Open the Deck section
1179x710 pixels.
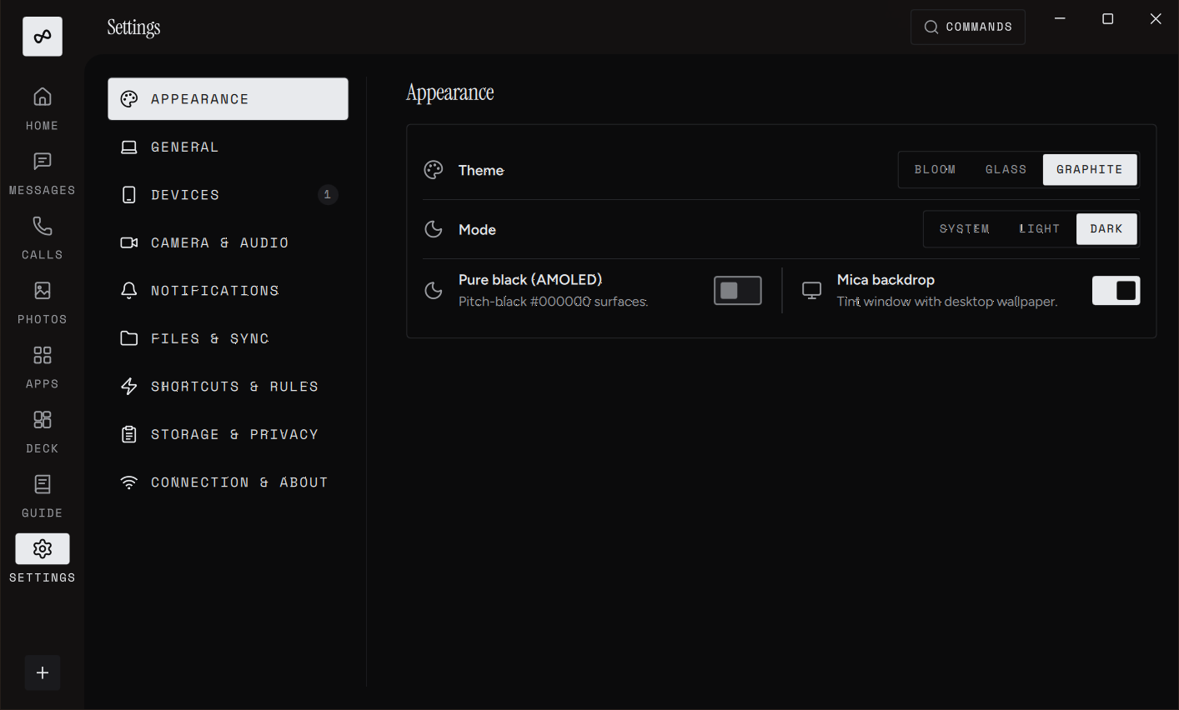point(43,432)
